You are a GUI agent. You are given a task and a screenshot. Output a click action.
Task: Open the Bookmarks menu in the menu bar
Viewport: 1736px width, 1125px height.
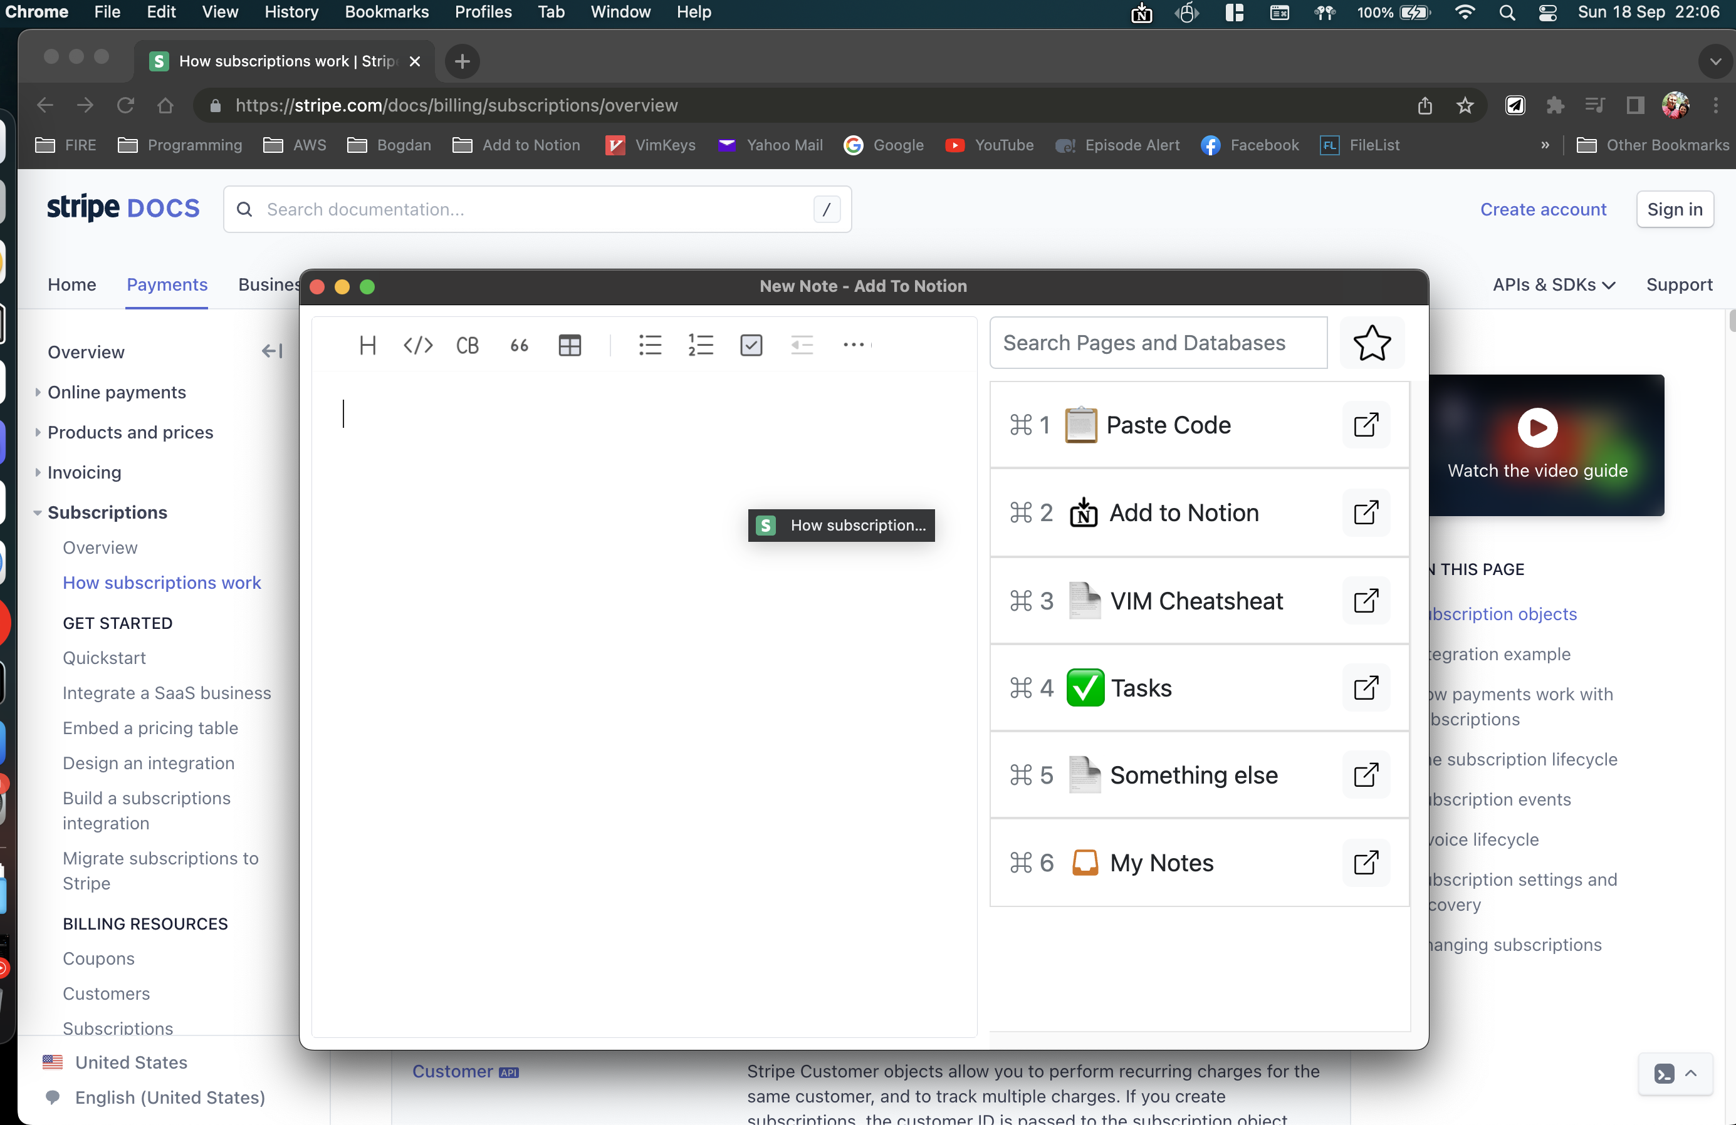387,12
